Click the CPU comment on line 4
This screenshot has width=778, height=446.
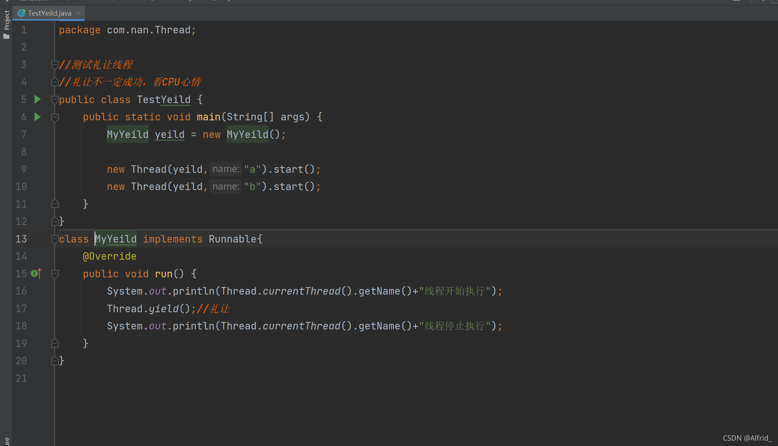(x=130, y=82)
